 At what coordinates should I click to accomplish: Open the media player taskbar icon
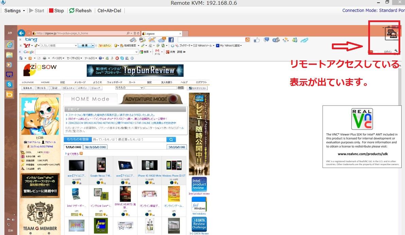pos(9,65)
